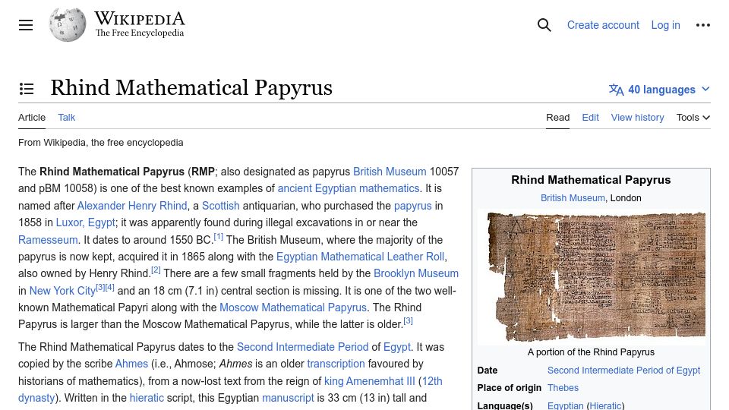729x410 pixels.
Task: Select the Read tab
Action: tap(557, 118)
